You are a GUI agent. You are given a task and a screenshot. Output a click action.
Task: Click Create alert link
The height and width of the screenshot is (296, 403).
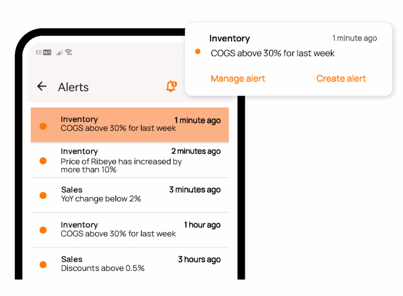(x=341, y=79)
